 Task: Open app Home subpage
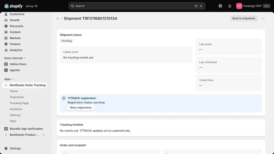pyautogui.click(x=14, y=91)
